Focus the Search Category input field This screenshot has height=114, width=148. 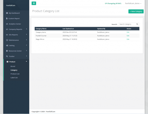tap(129, 24)
